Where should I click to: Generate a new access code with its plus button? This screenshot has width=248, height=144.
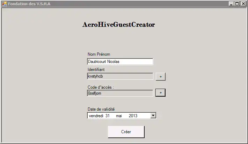[161, 93]
